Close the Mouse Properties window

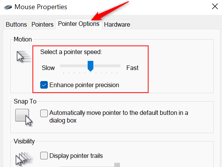tap(215, 6)
